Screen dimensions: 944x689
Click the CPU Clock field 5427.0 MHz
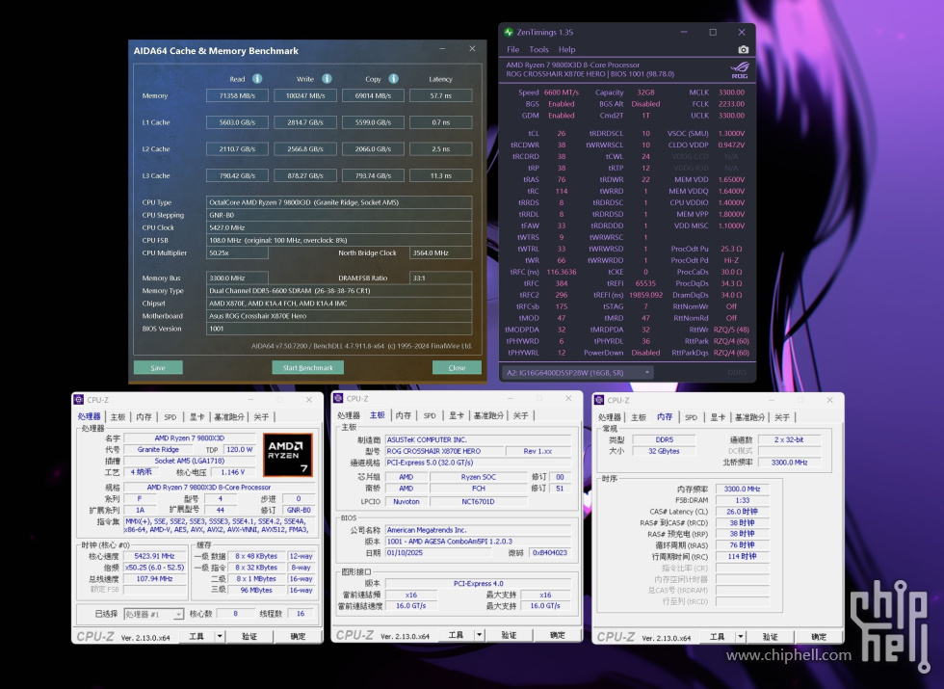pyautogui.click(x=339, y=227)
